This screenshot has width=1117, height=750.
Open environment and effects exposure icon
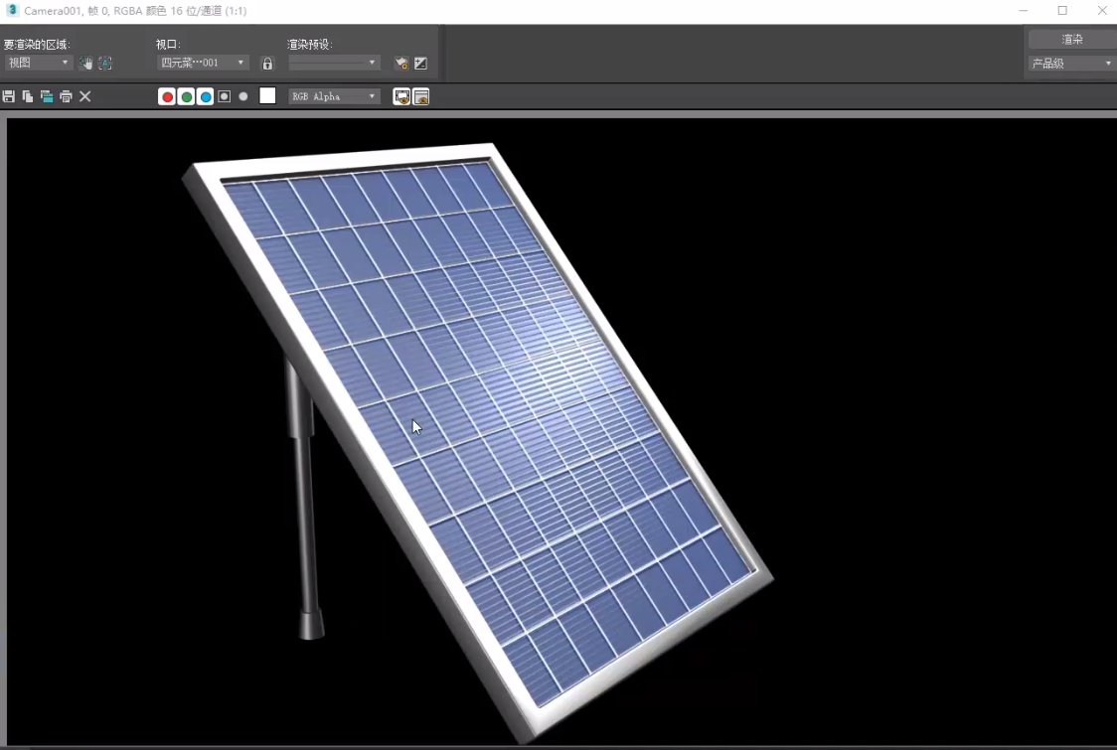coord(421,64)
